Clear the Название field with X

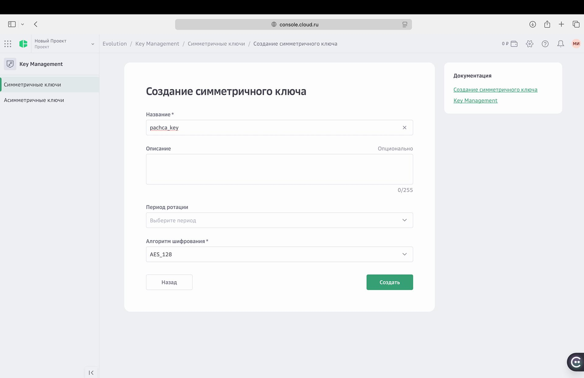pyautogui.click(x=405, y=128)
